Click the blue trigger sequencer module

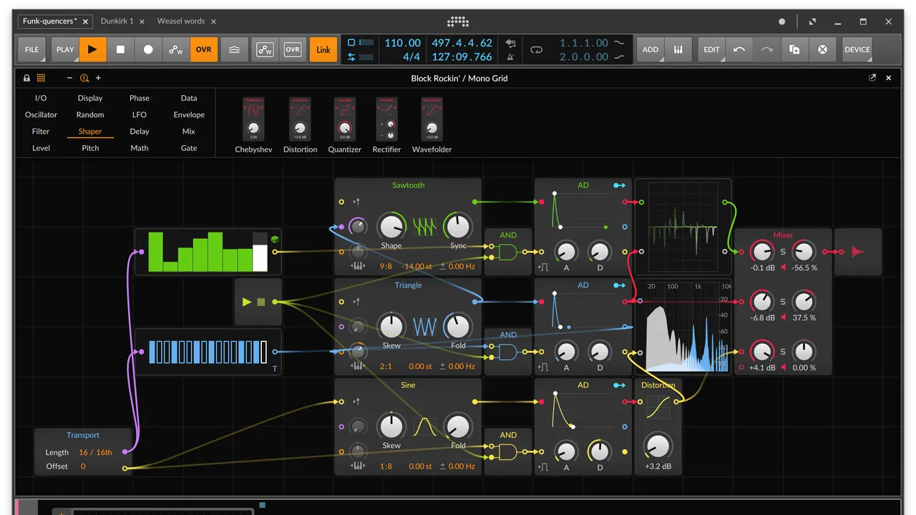(208, 352)
